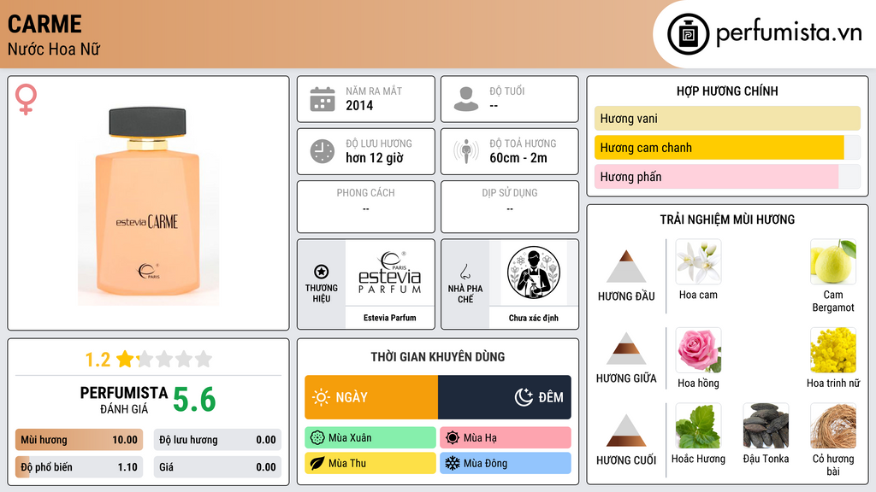This screenshot has height=492, width=876.
Task: Open the Estevia Parfum brand link
Action: point(390,318)
